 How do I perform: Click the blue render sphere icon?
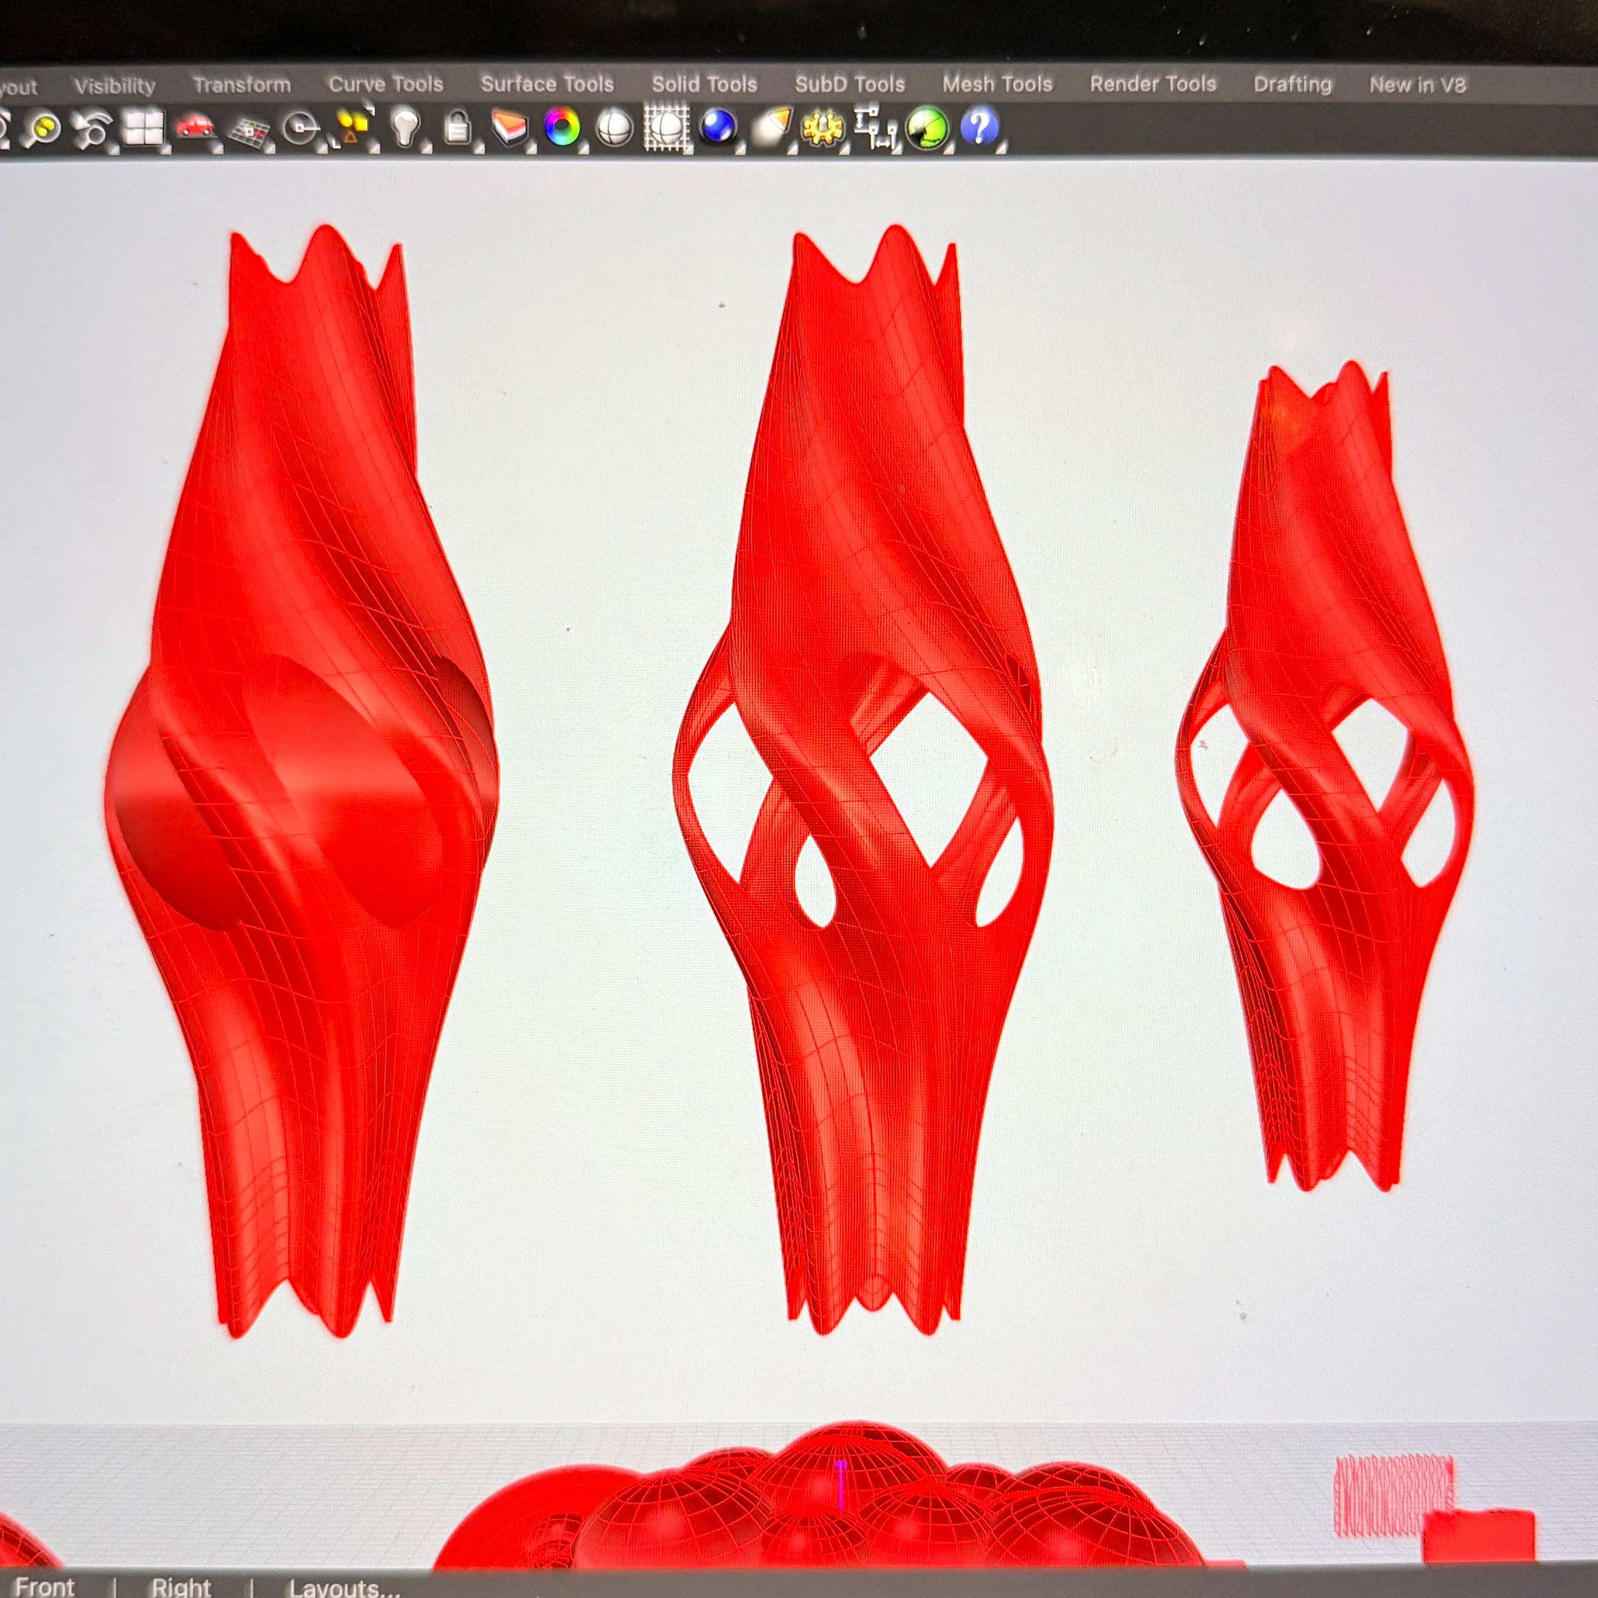[718, 127]
